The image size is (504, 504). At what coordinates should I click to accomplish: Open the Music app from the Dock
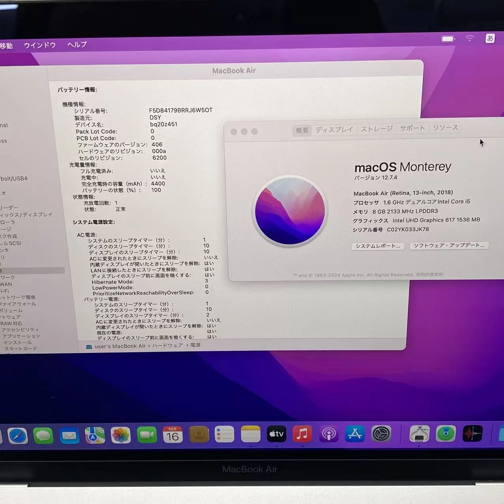(x=302, y=434)
